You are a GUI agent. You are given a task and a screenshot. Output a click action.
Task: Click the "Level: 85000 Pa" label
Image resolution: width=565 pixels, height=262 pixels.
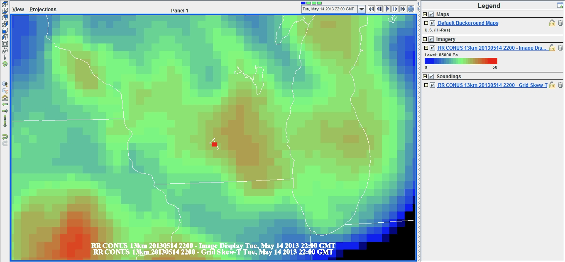tap(440, 55)
